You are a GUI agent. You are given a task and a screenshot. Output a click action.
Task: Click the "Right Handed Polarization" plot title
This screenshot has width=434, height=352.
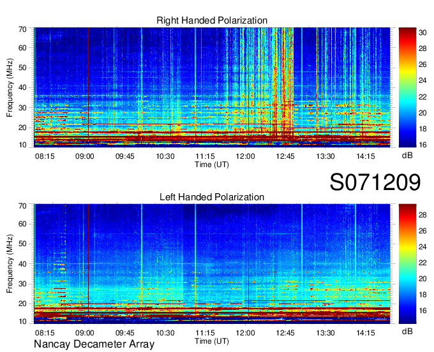click(x=212, y=20)
